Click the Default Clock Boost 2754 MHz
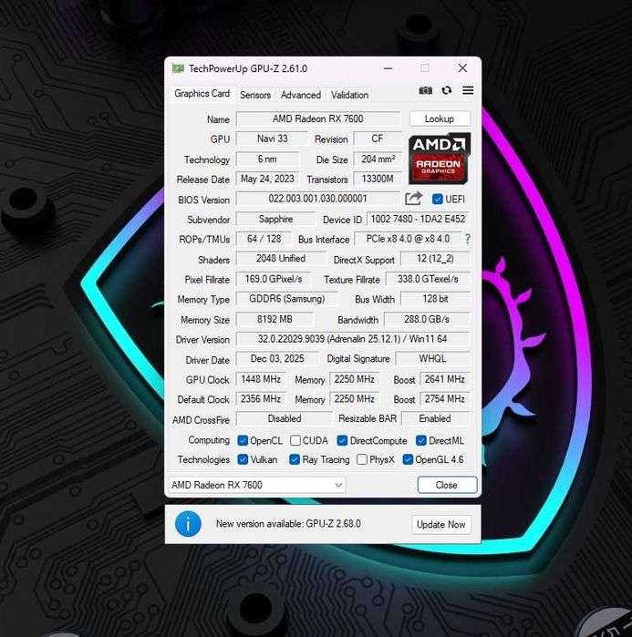The image size is (632, 637). [445, 398]
